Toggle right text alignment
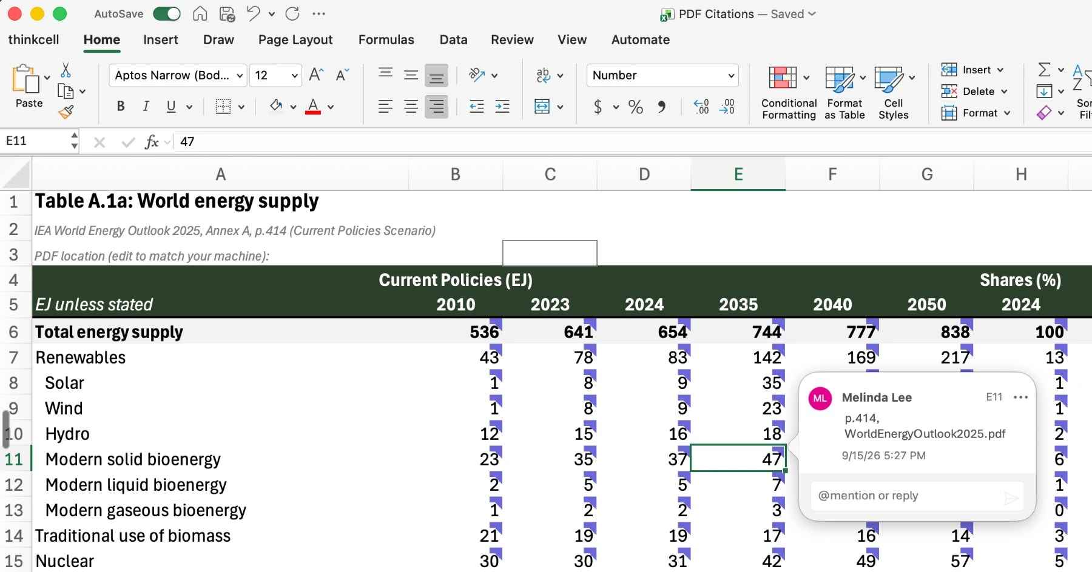The height and width of the screenshot is (572, 1092). click(436, 107)
